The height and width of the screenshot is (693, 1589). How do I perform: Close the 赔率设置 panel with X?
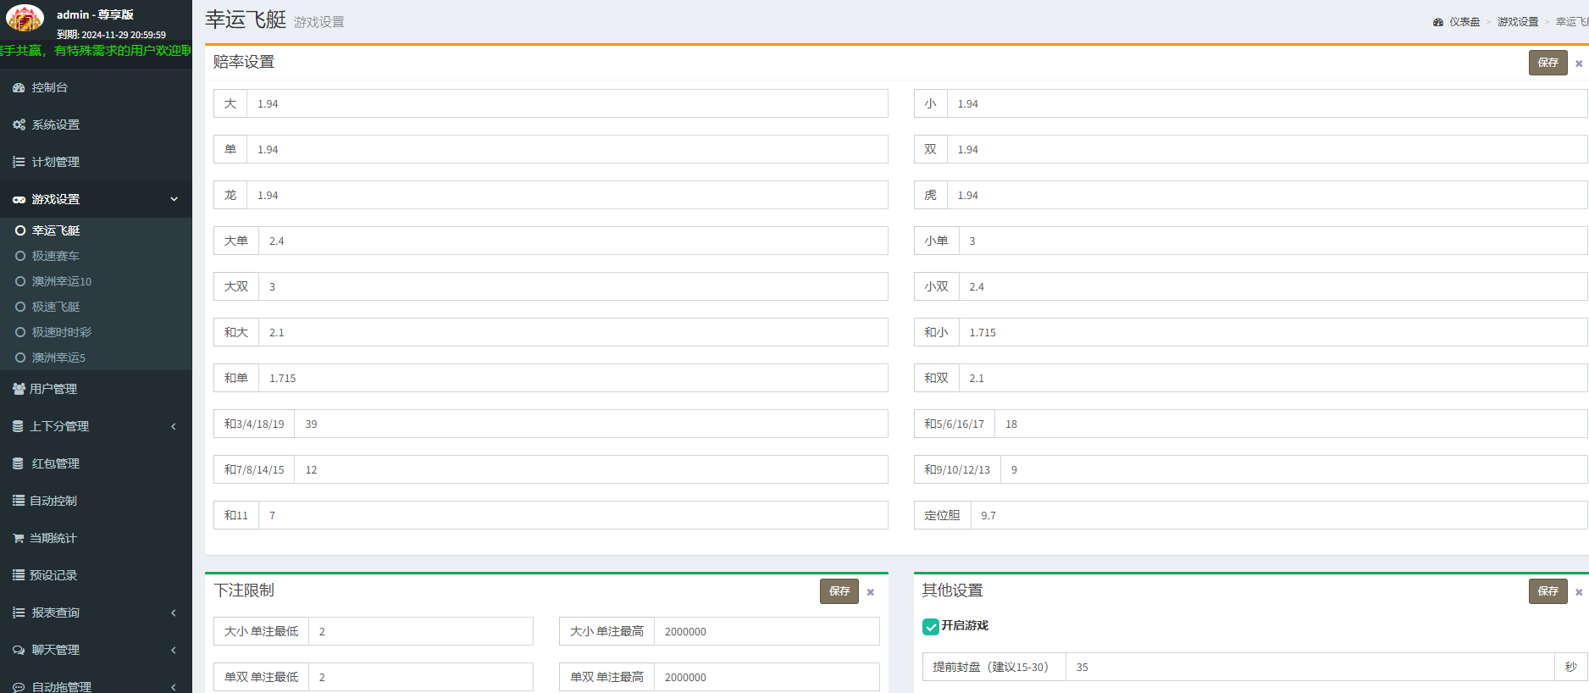click(1579, 64)
